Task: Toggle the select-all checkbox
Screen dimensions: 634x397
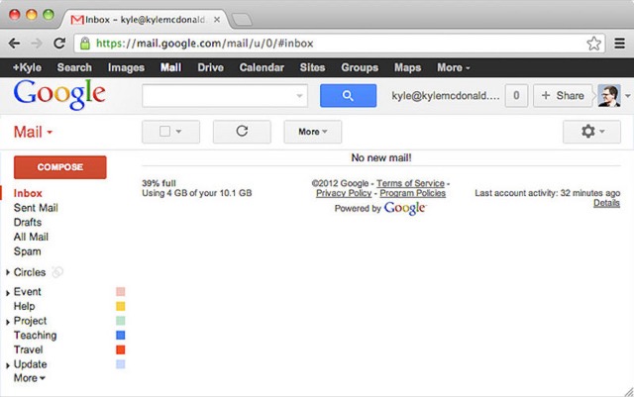Action: (164, 132)
